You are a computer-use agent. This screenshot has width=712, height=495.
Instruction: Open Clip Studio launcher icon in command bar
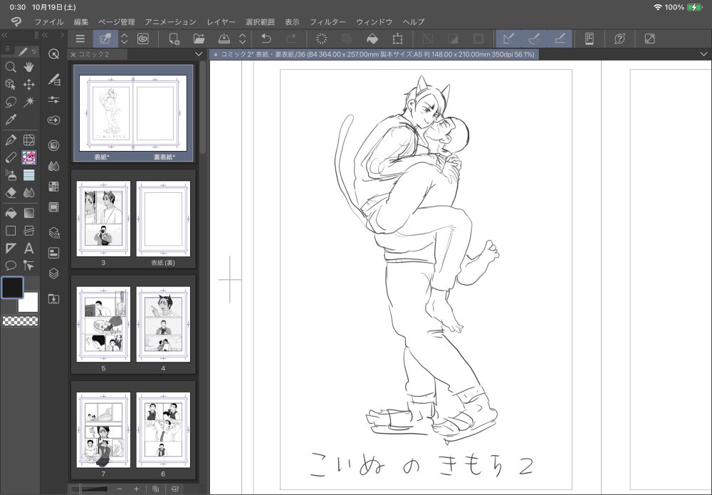point(143,39)
